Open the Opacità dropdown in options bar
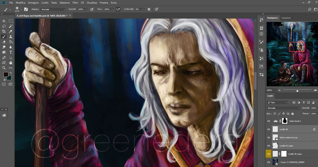Image resolution: width=318 pixels, height=167 pixels. click(x=86, y=9)
